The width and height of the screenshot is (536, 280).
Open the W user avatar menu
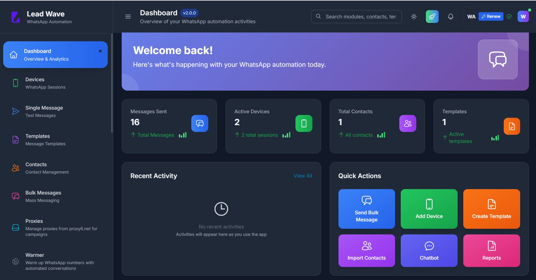(x=523, y=17)
